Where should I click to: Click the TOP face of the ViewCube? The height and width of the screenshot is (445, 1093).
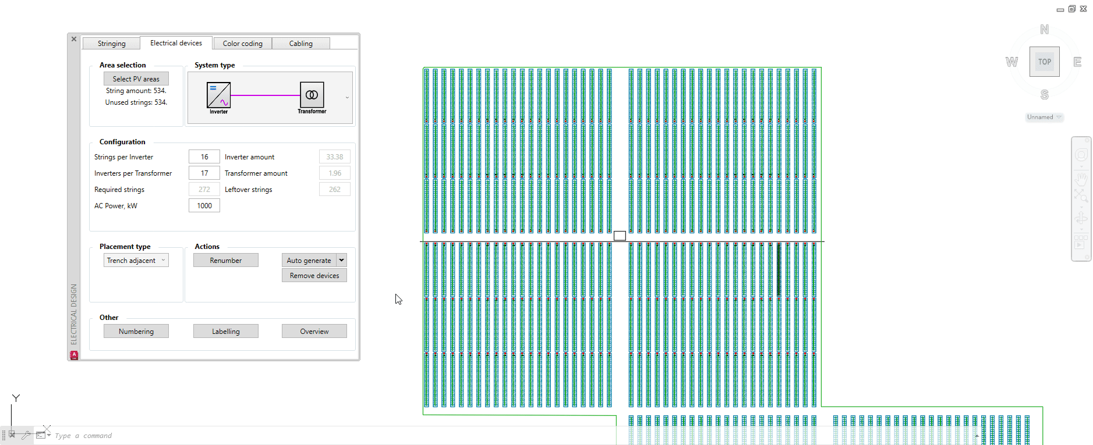1044,62
